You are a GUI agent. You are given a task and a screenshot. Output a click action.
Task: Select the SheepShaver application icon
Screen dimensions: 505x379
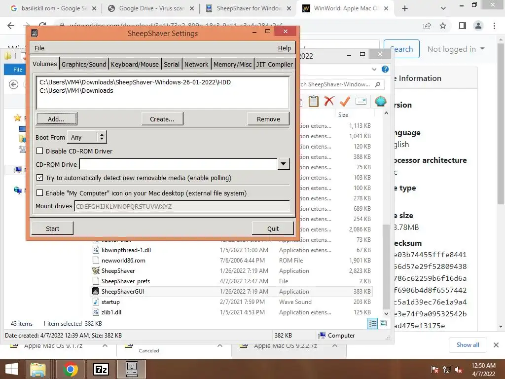tap(96, 271)
